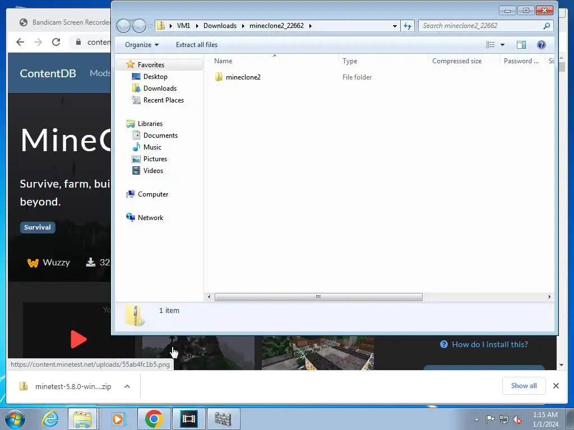Image resolution: width=574 pixels, height=430 pixels.
Task: Click the brick wall taskbar icon
Action: (223, 419)
